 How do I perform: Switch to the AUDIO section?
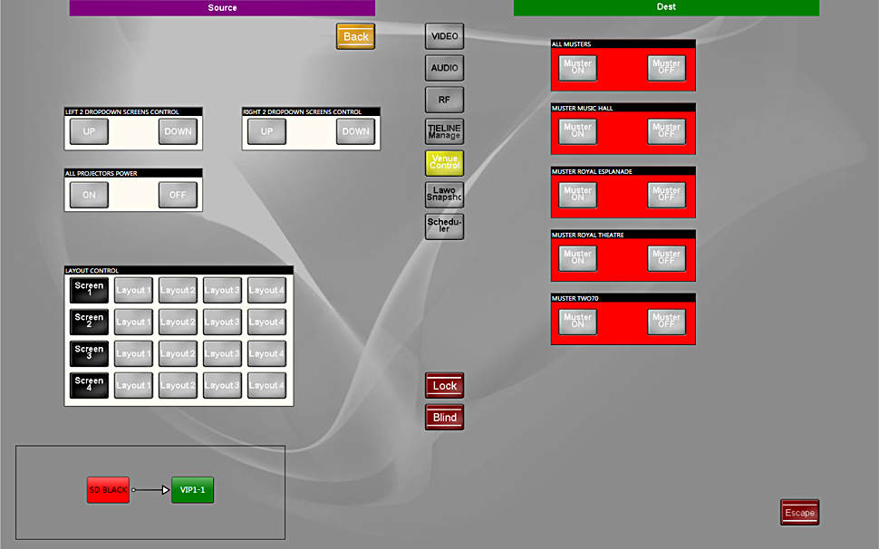[444, 68]
